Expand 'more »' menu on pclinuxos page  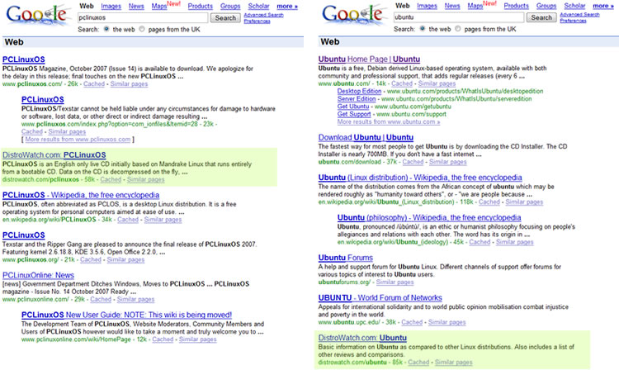pos(288,6)
